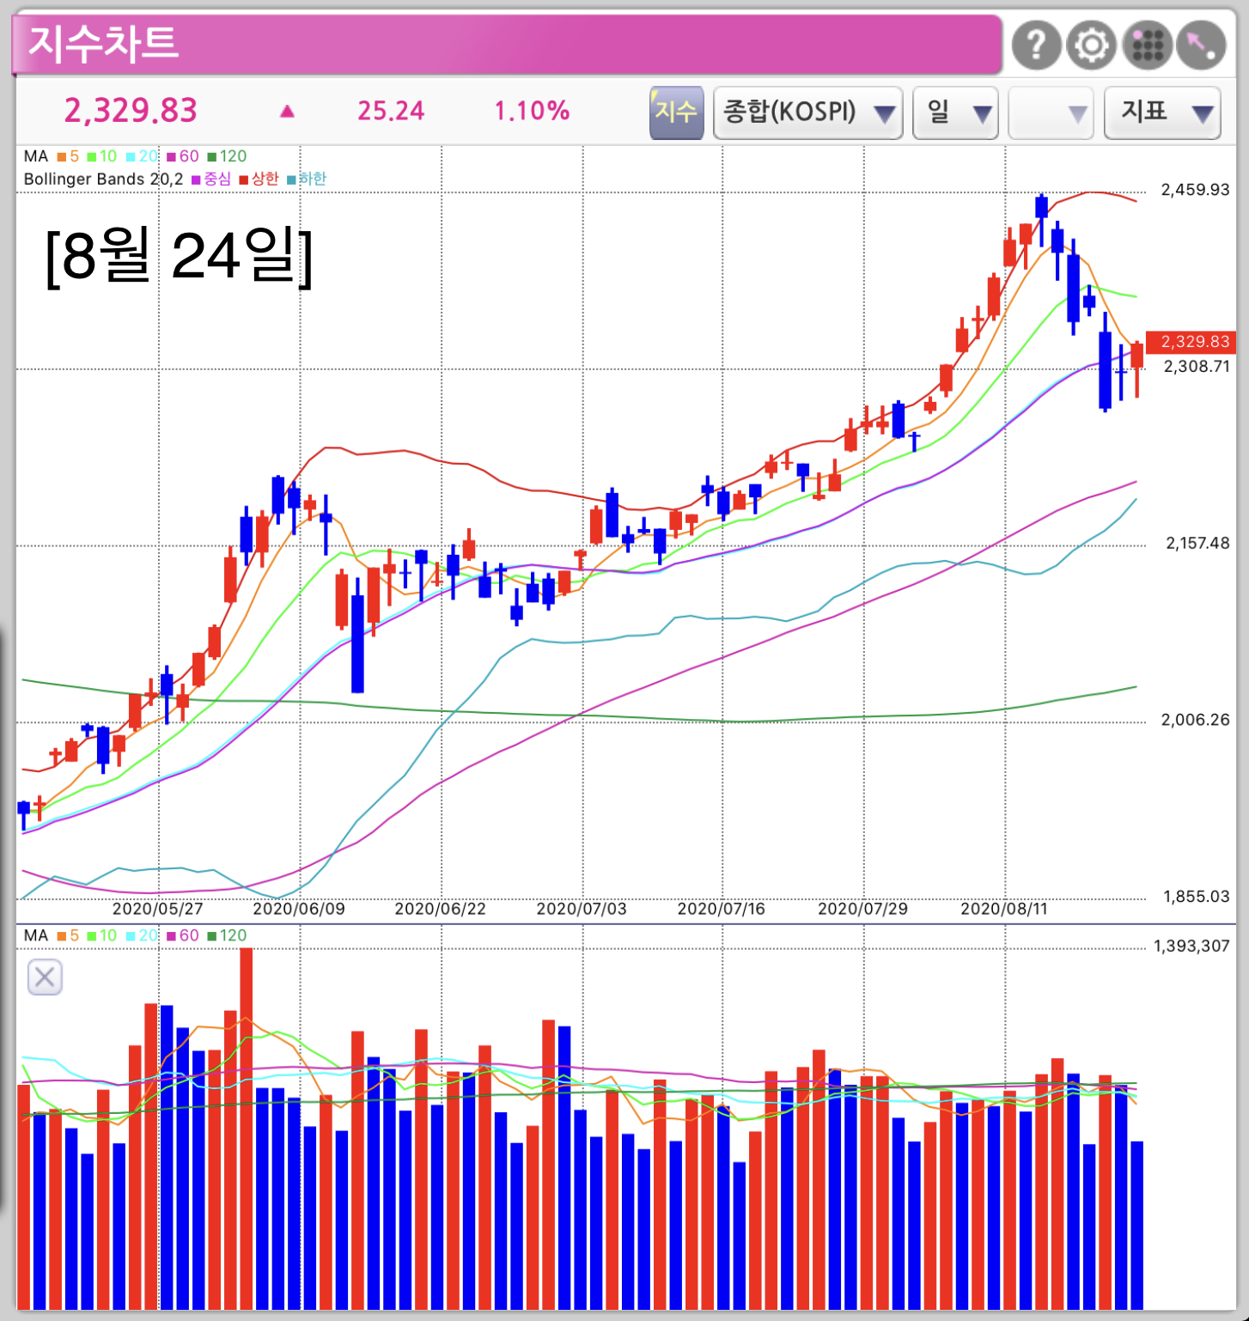Toggle the 지수 index button
1249x1321 pixels.
click(x=676, y=112)
